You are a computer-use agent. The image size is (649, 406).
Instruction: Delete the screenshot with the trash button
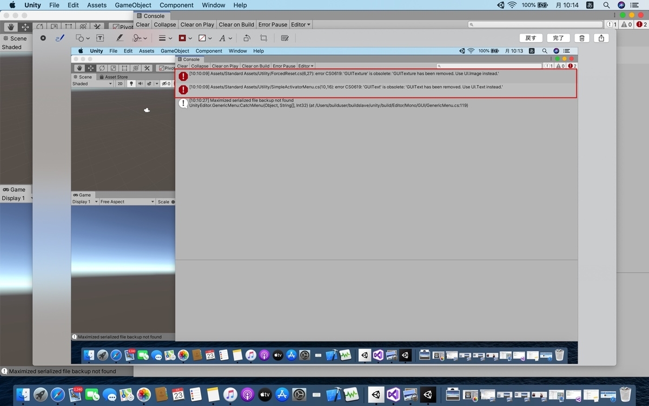pos(582,38)
